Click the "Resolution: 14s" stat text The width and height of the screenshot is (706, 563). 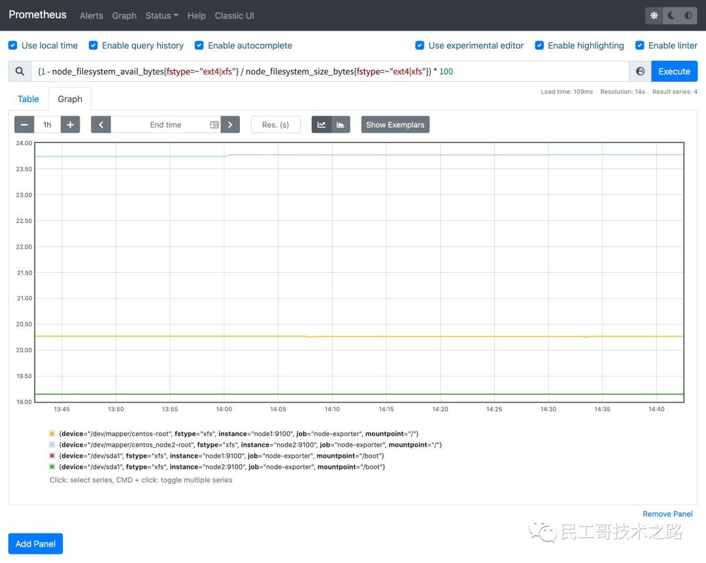[x=622, y=92]
